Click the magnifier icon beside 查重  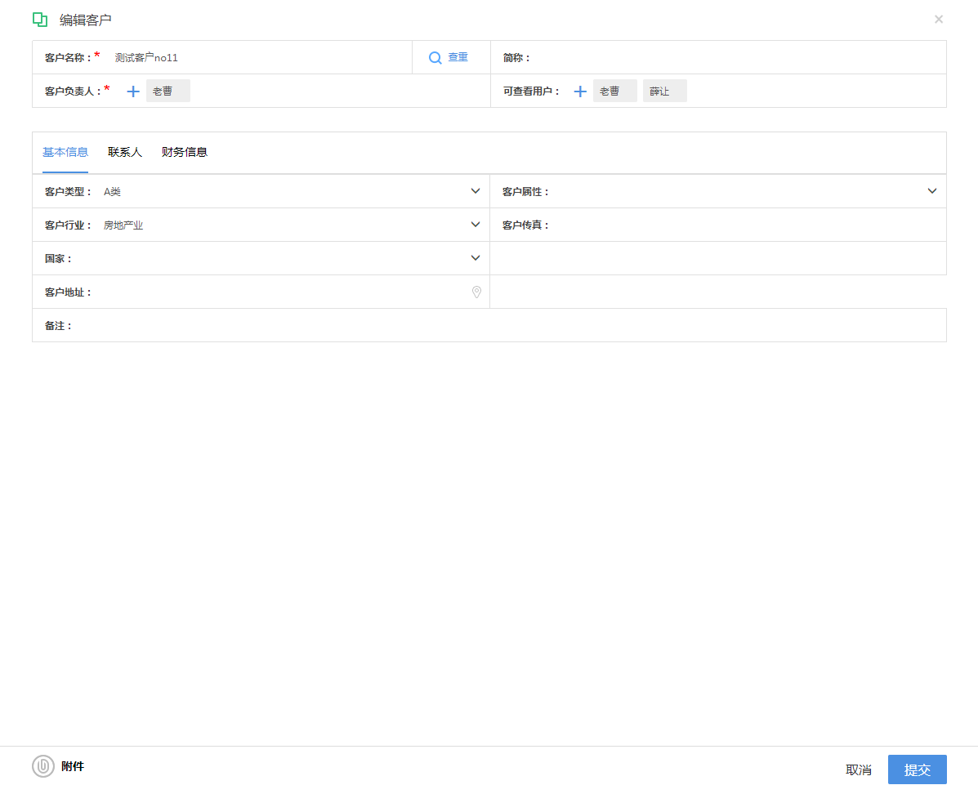435,58
